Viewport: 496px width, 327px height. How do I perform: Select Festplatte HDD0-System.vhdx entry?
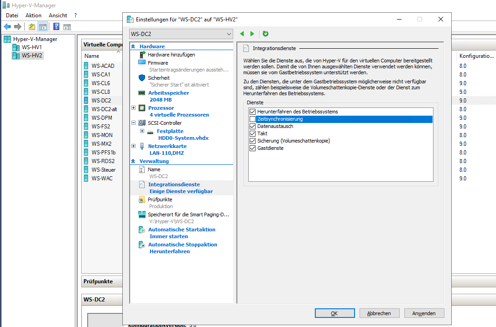click(183, 134)
